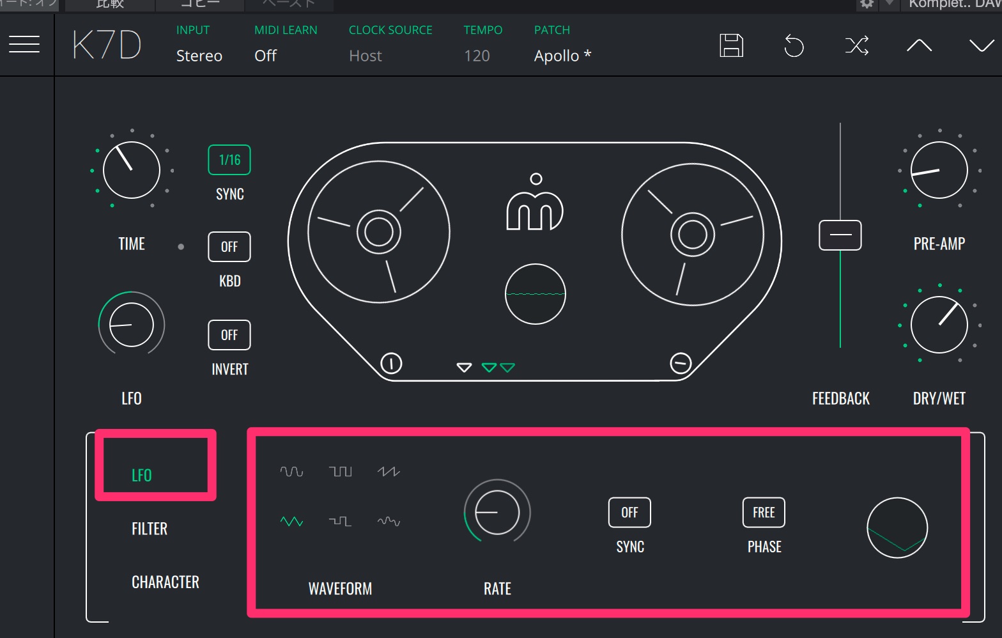The width and height of the screenshot is (1002, 638).
Task: Randomize settings with the shuffle icon
Action: click(857, 45)
